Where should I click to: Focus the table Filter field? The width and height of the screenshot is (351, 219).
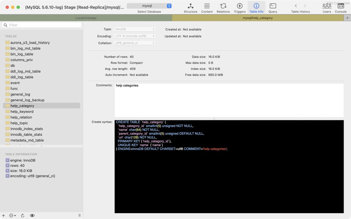pyautogui.click(x=42, y=25)
